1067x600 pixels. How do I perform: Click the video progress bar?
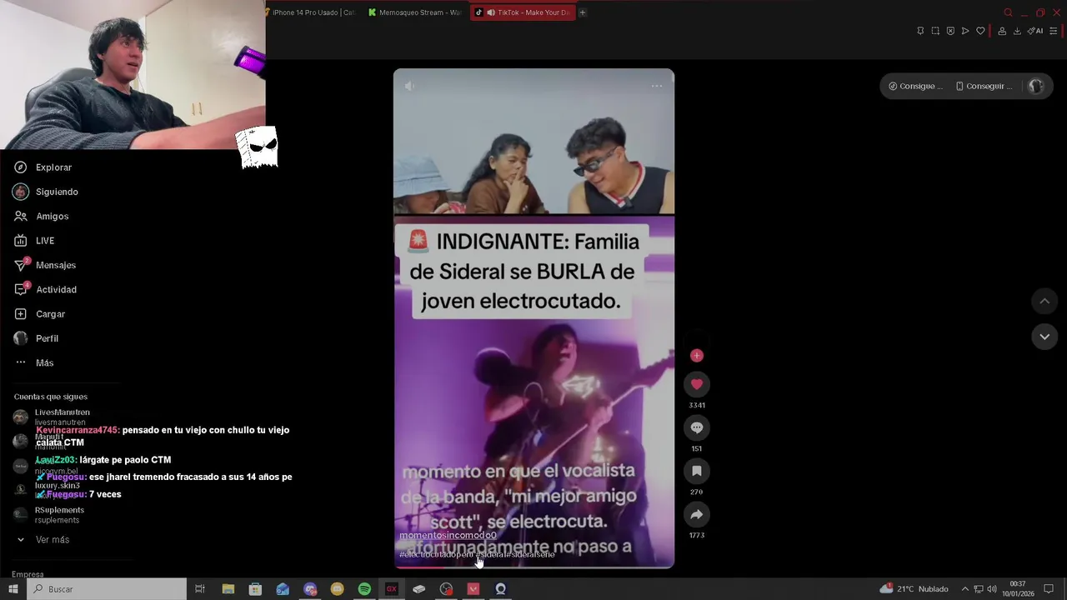tap(533, 567)
